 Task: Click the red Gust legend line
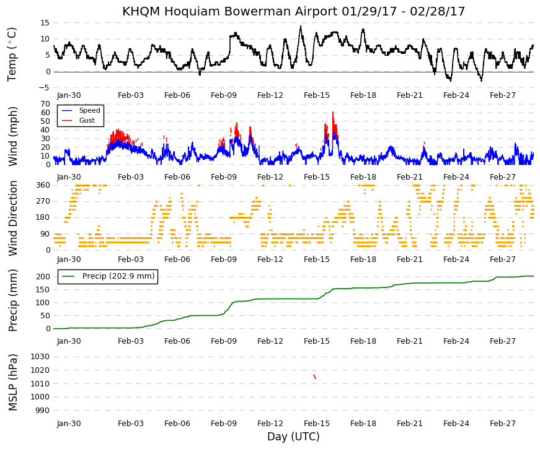coord(67,120)
